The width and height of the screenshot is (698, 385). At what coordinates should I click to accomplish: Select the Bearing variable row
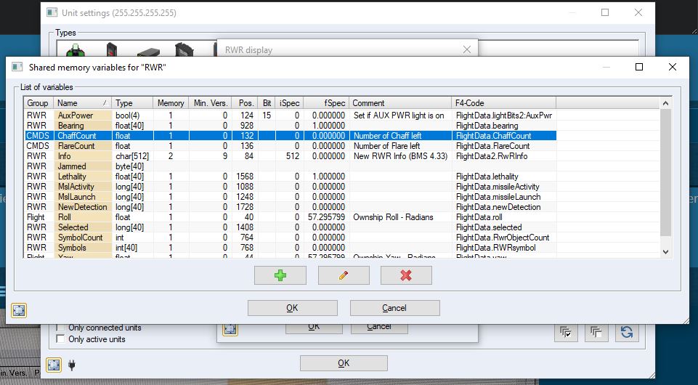click(x=291, y=126)
